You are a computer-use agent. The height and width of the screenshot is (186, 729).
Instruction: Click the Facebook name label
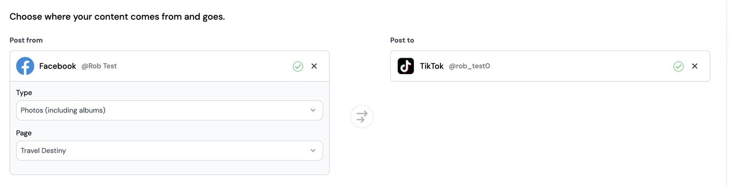click(x=58, y=66)
